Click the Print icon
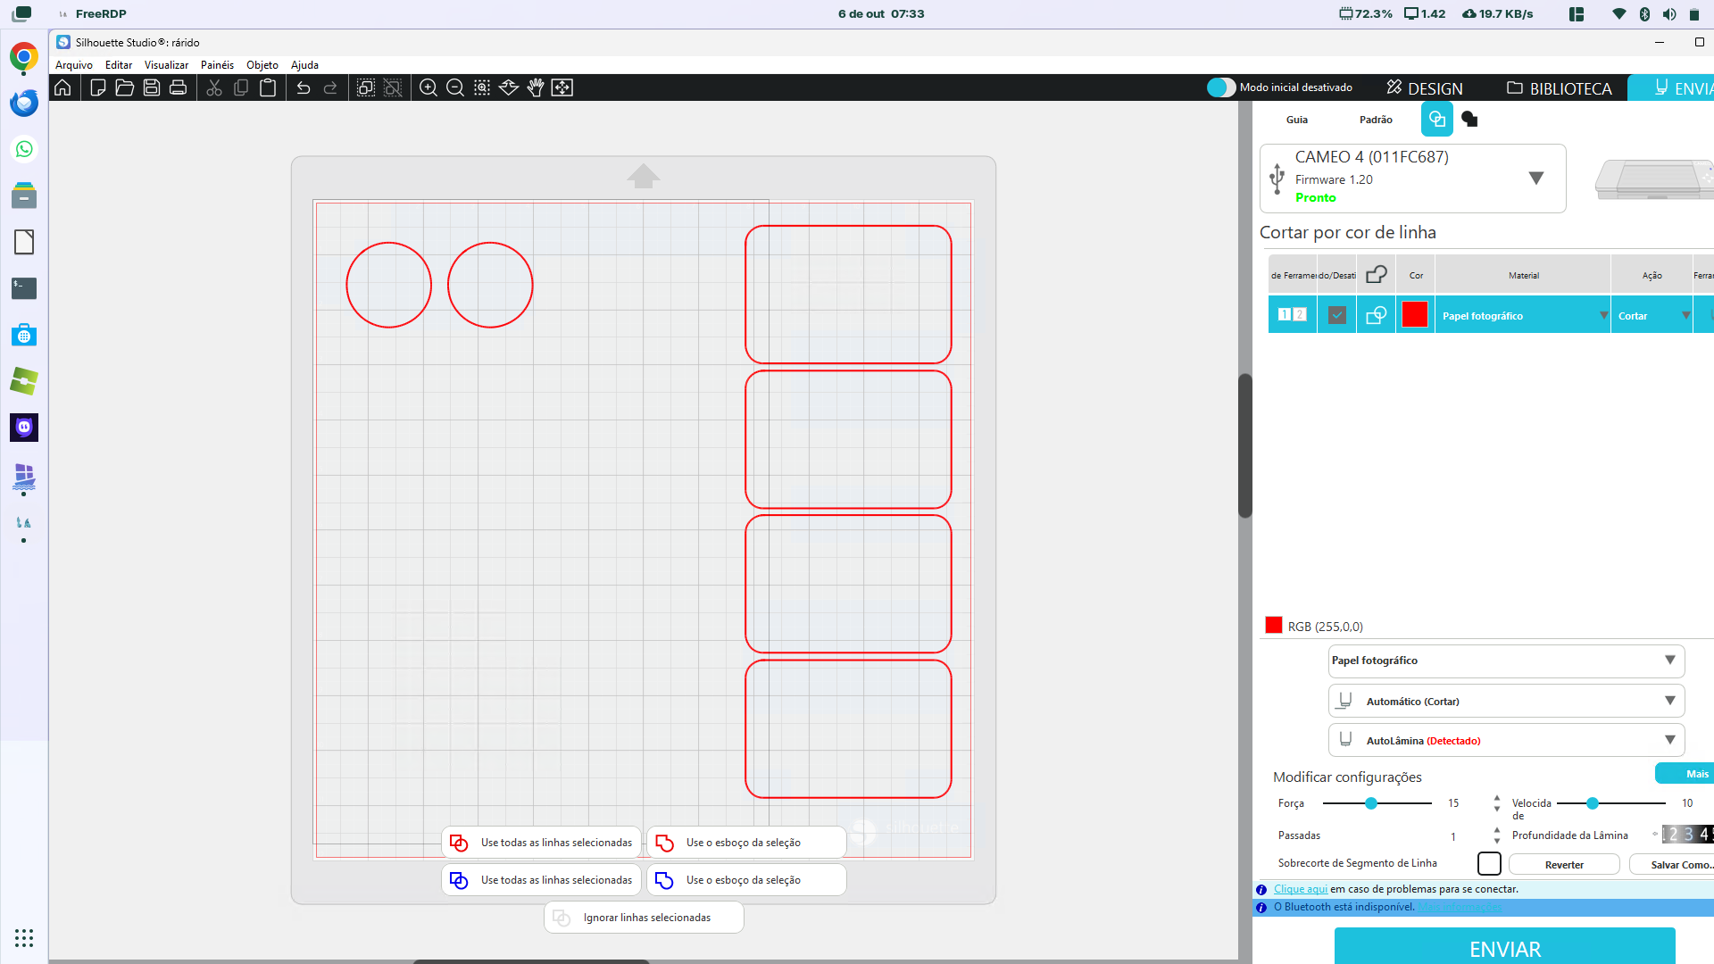The image size is (1714, 964). (179, 87)
